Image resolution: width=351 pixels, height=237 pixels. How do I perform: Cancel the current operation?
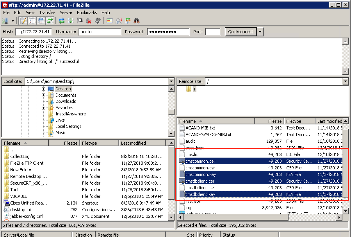coord(80,21)
